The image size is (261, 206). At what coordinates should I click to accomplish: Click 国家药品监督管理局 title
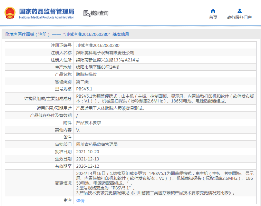pyautogui.click(x=47, y=11)
